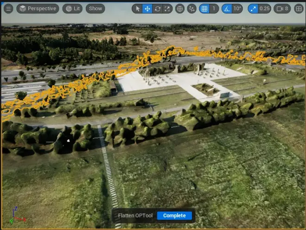The width and height of the screenshot is (306, 230).
Task: Choose the Select objects cursor tool
Action: click(x=137, y=9)
